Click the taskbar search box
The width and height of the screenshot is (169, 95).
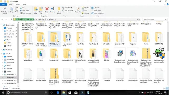pos(27,93)
